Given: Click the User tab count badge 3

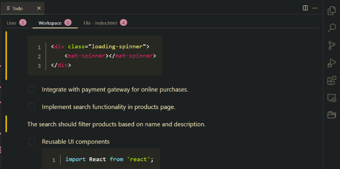Looking at the screenshot, I should [23, 23].
